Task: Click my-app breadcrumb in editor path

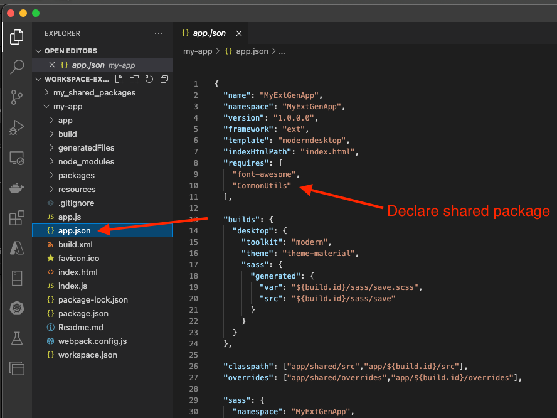Action: [198, 51]
